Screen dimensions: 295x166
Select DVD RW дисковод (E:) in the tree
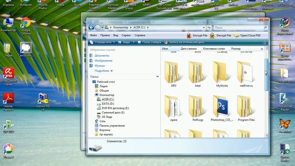pyautogui.click(x=115, y=108)
